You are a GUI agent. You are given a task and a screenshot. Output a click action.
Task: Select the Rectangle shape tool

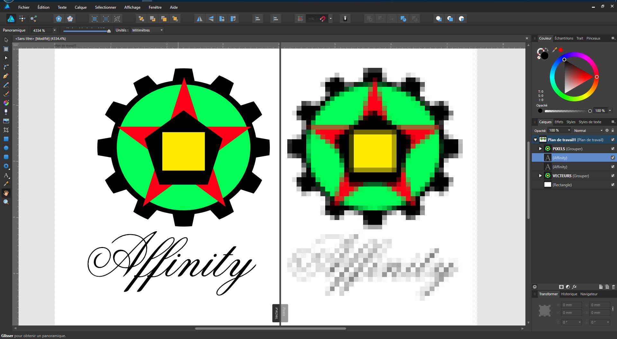point(6,139)
